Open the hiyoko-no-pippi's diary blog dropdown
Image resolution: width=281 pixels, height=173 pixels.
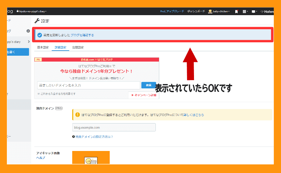[x=32, y=11]
